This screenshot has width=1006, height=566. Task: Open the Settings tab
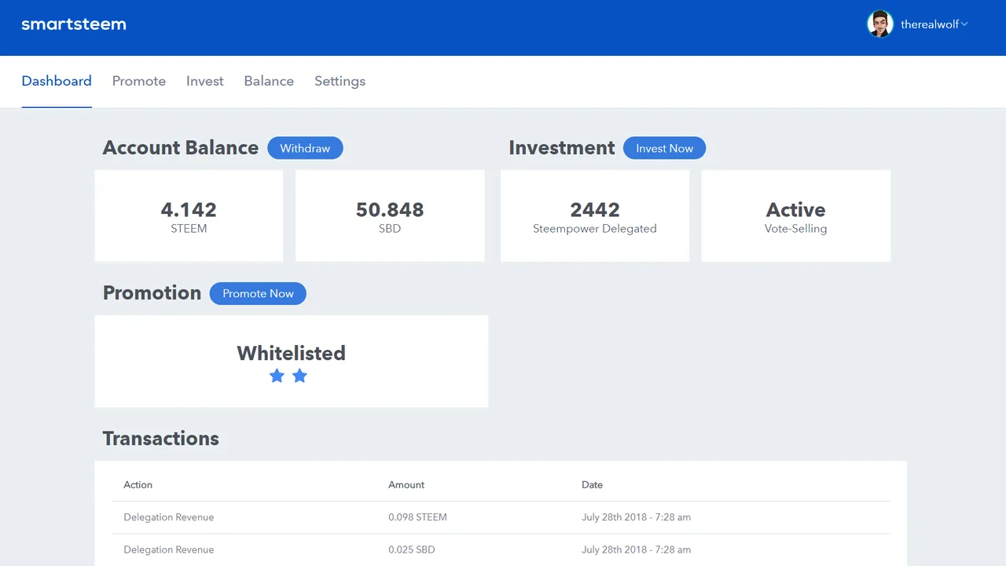point(340,81)
